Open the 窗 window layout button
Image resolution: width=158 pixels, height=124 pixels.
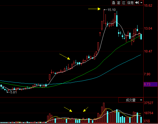coord(119,3)
